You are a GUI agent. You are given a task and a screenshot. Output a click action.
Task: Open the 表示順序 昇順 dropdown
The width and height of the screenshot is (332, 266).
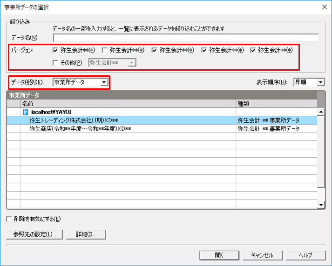coord(309,82)
